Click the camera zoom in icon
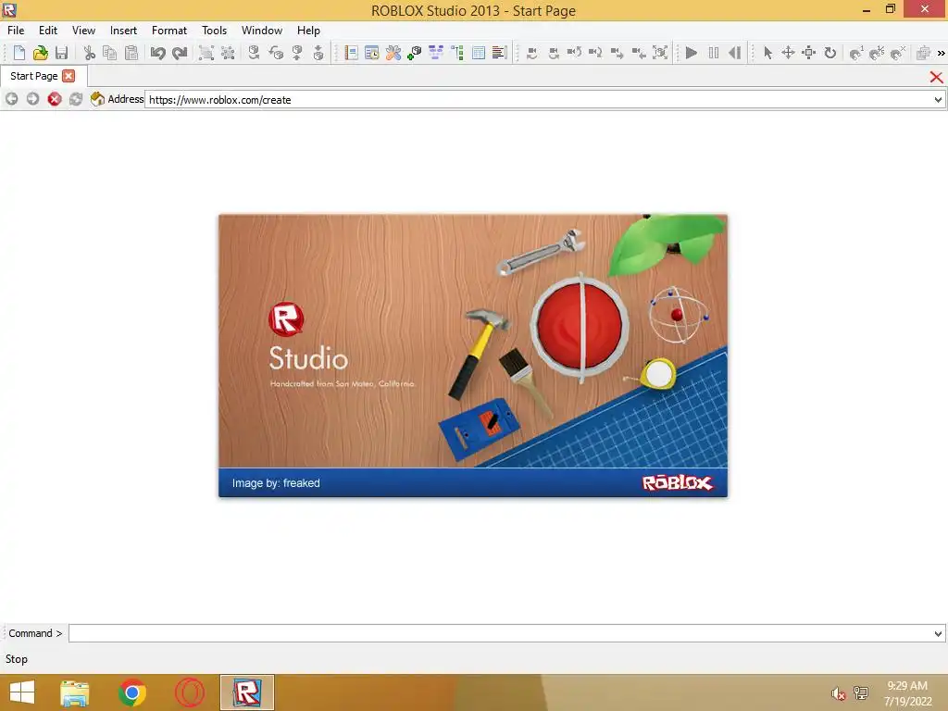This screenshot has height=711, width=948. click(x=617, y=53)
